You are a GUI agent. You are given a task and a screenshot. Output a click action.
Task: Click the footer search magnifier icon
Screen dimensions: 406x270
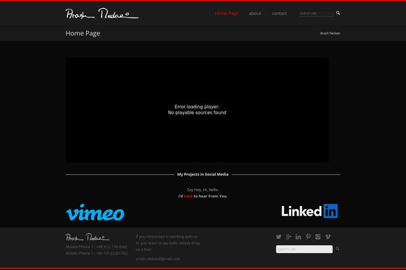pos(338,249)
